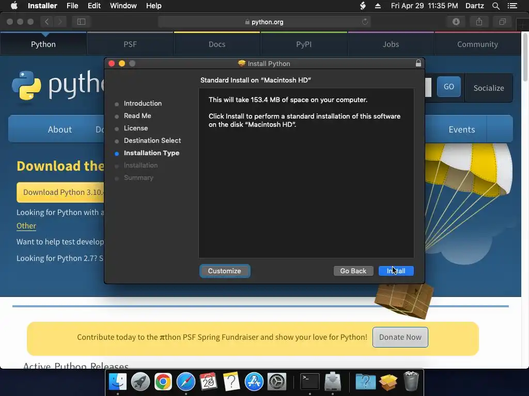The image size is (529, 396).
Task: Open Safari from the Dock
Action: click(186, 382)
